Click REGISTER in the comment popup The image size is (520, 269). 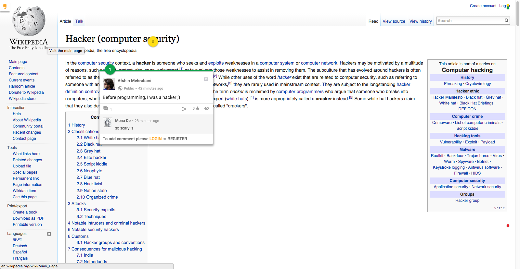pyautogui.click(x=177, y=139)
